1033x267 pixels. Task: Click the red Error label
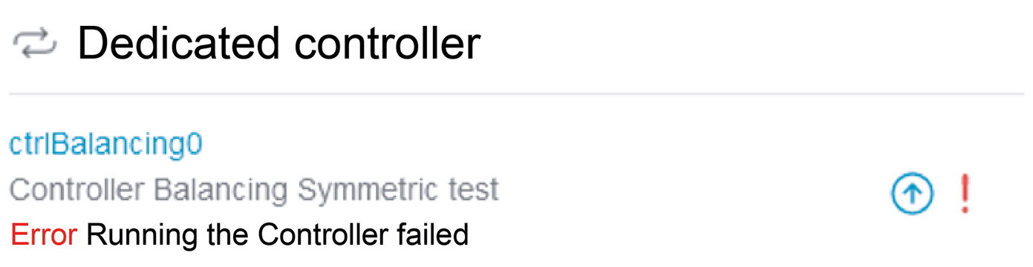click(x=44, y=235)
